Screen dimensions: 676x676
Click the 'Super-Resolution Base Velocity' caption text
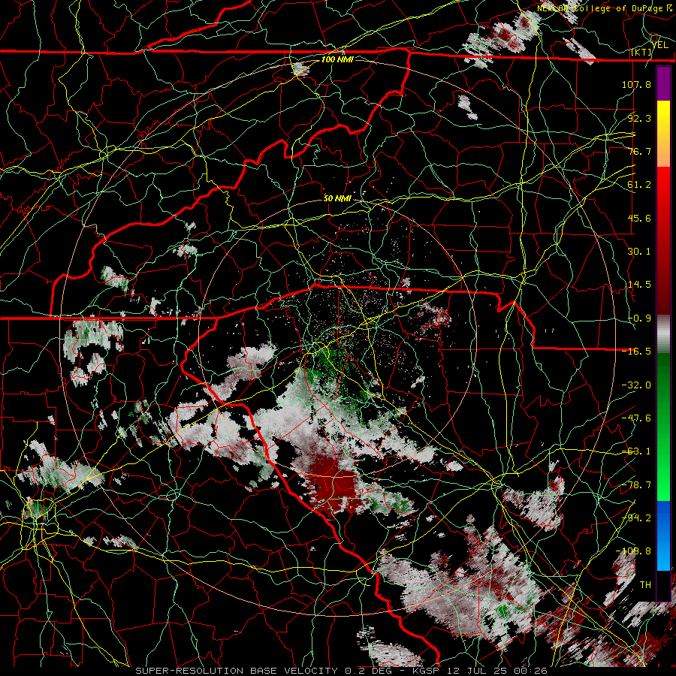coord(237,671)
